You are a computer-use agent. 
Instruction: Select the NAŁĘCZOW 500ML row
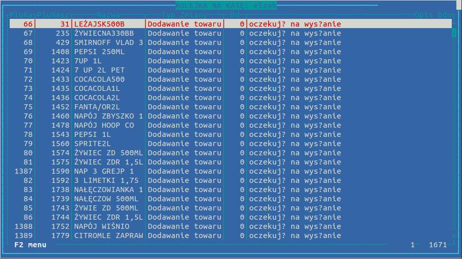click(x=230, y=199)
